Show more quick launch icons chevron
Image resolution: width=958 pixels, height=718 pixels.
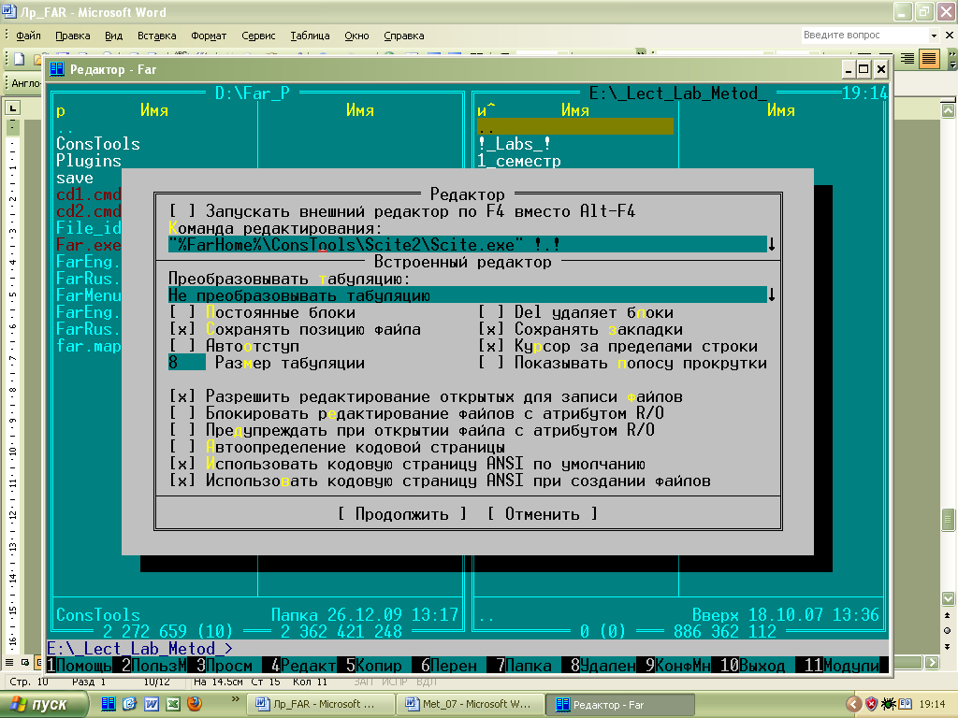point(235,699)
